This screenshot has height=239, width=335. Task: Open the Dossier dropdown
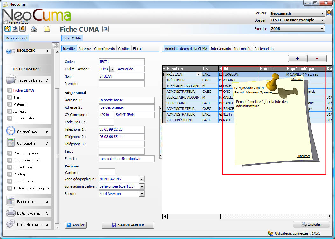(322, 20)
